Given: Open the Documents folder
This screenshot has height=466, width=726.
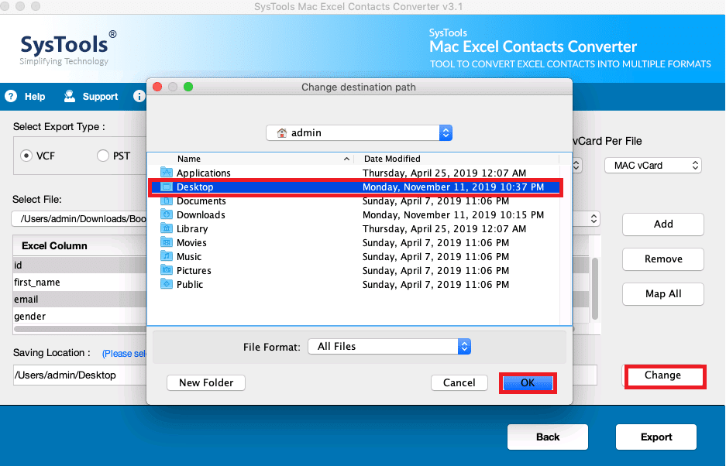Looking at the screenshot, I should (201, 200).
